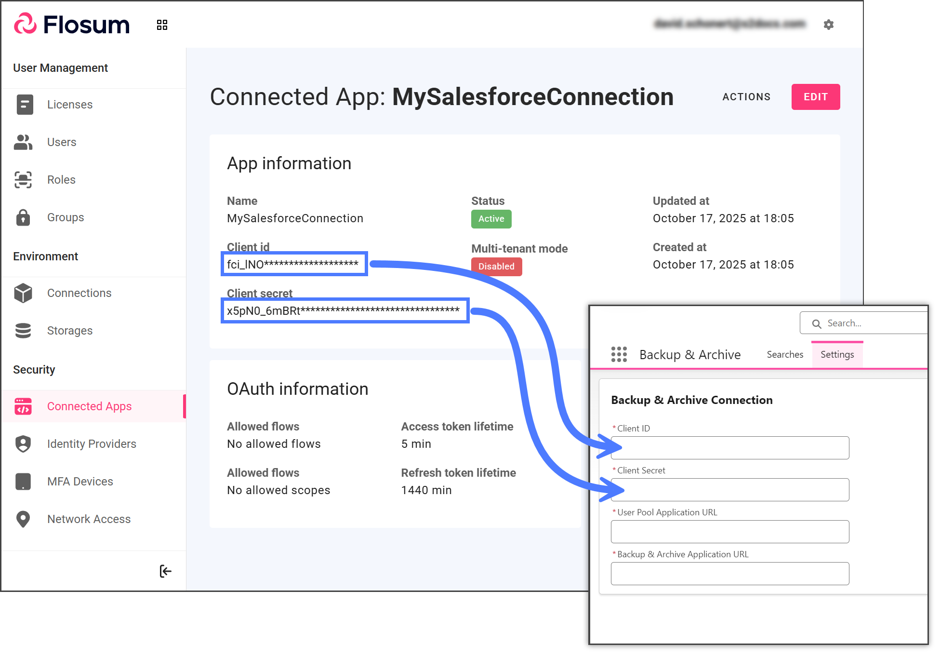
Task: Open the apps grid icon beside Flosum
Action: (x=162, y=25)
